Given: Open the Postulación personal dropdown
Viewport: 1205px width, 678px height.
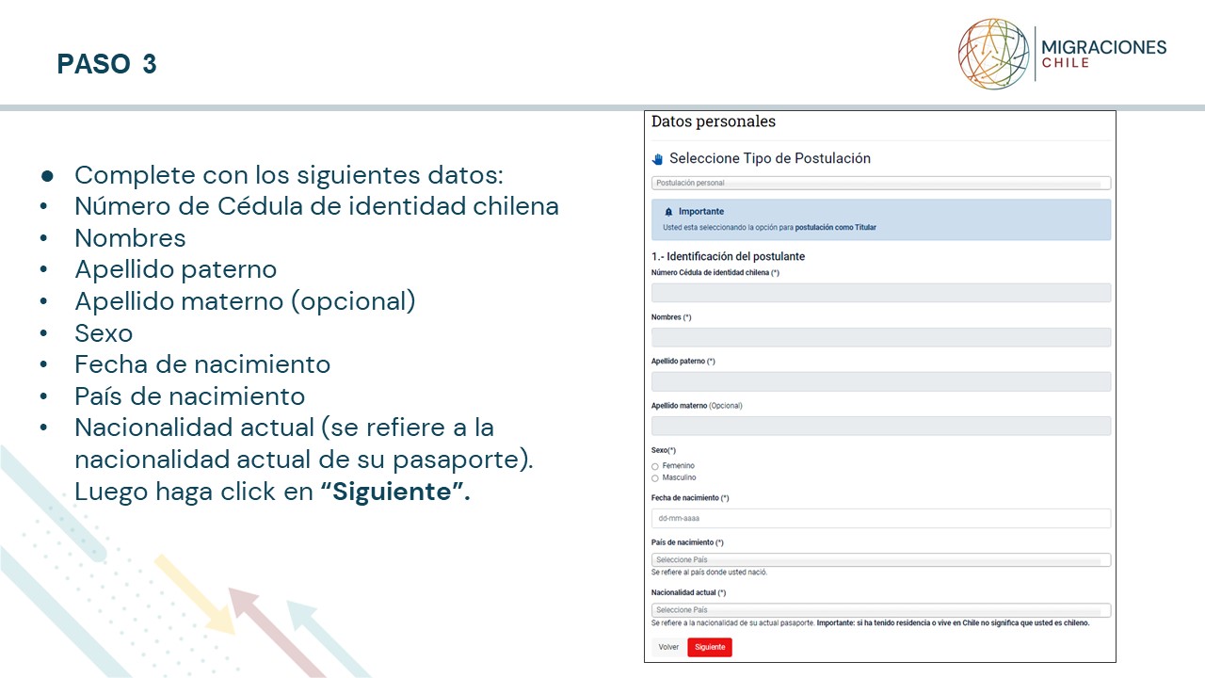Looking at the screenshot, I should [881, 183].
